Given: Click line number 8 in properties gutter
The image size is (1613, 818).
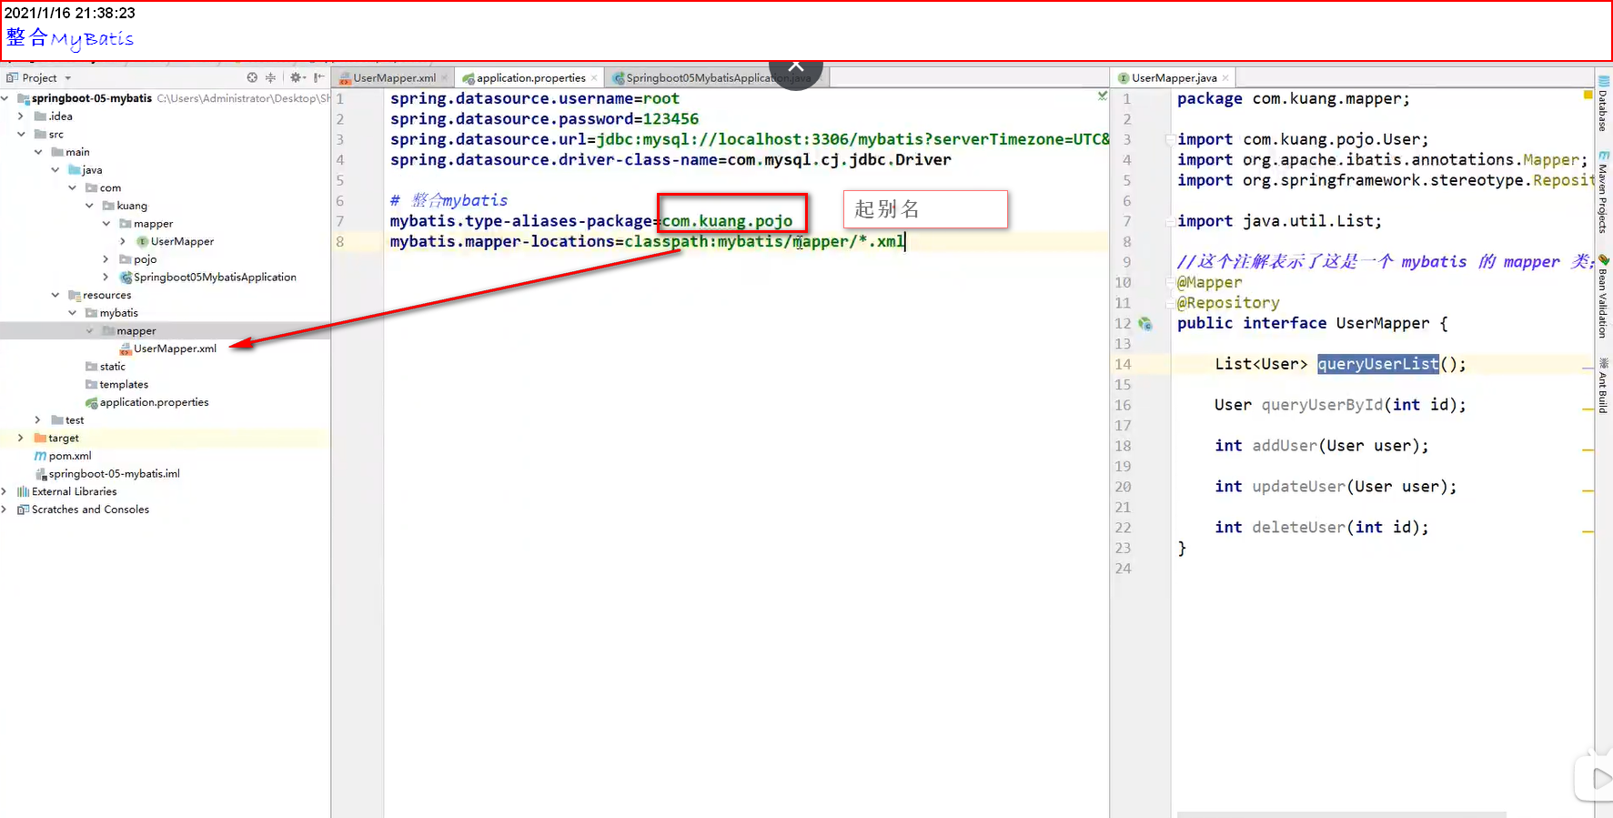Looking at the screenshot, I should 340,242.
